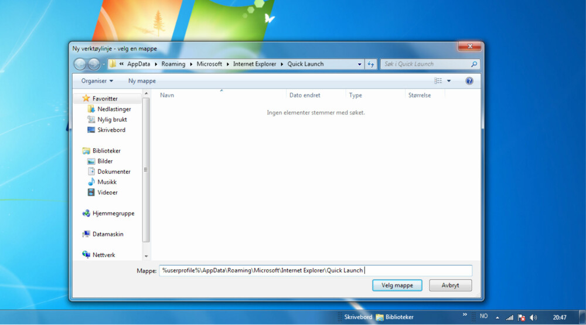Expand the taskbar toolbar chevron

coord(465,314)
